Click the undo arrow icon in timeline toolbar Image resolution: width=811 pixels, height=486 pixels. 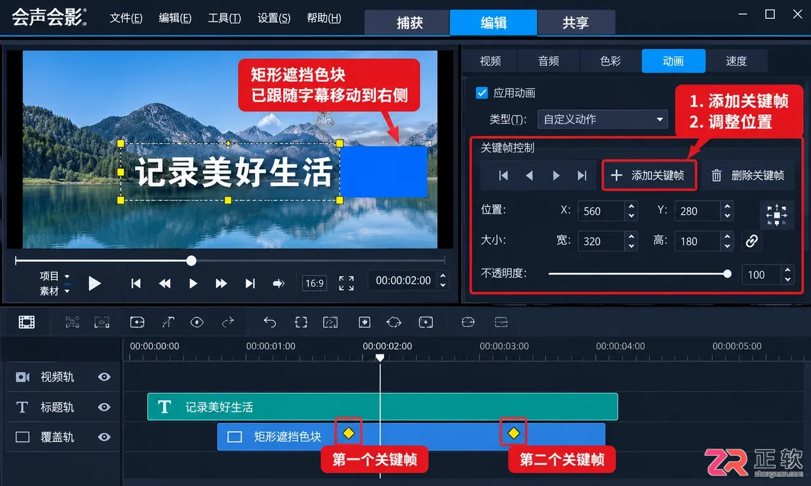[270, 322]
